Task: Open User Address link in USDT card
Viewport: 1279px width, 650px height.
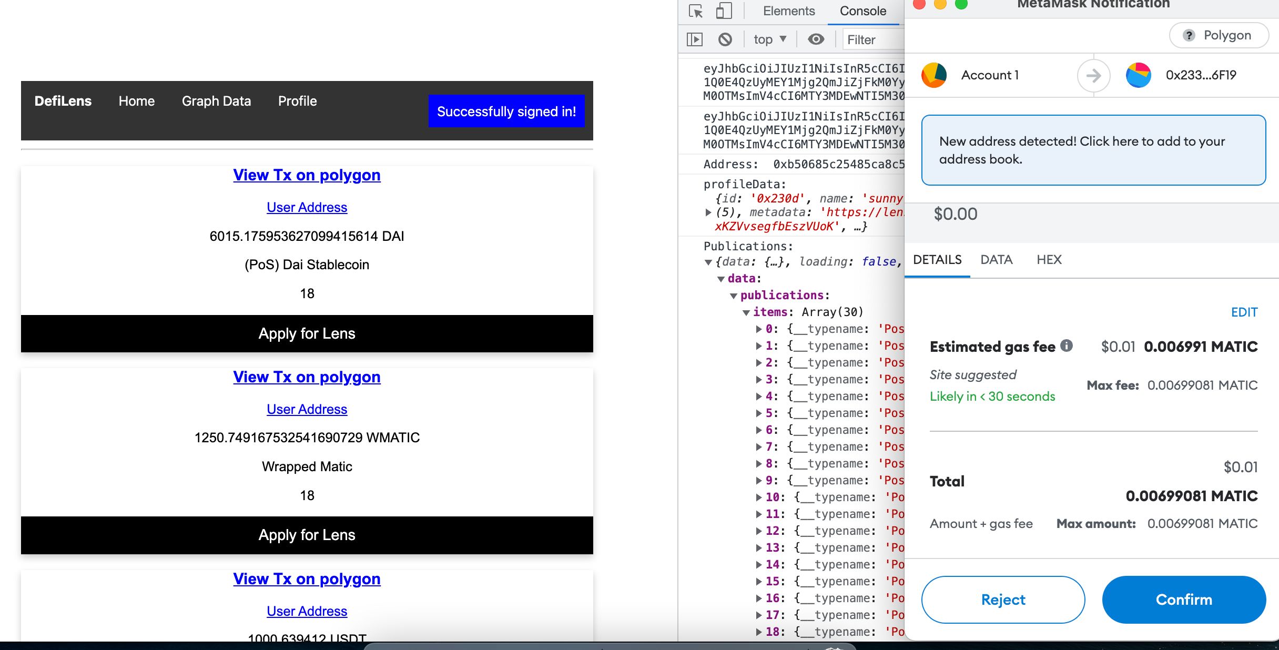Action: click(307, 611)
